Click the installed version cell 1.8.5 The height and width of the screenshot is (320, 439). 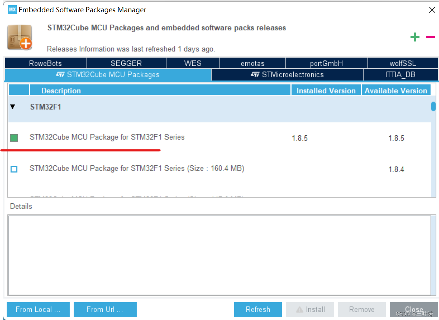click(300, 138)
